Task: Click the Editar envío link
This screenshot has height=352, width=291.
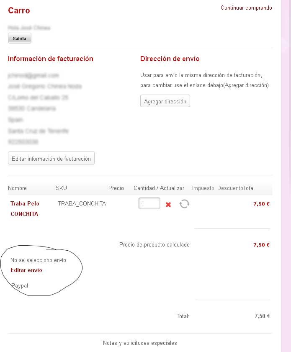Action: coord(26,270)
